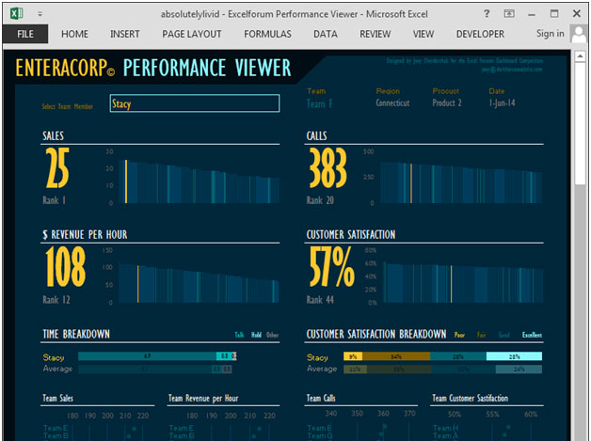Viewport: 591px width, 441px height.
Task: Click the Team Sales chart title
Action: click(x=57, y=398)
